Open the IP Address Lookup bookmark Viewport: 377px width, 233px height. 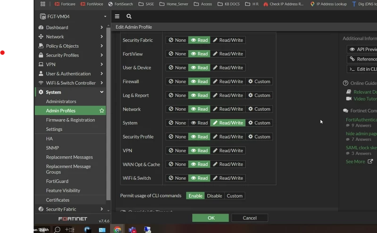pos(328,4)
